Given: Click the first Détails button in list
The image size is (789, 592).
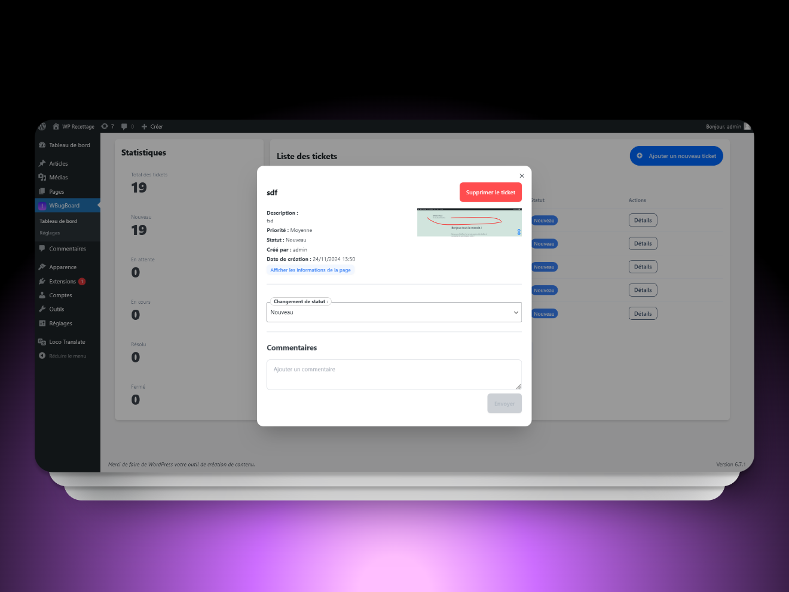Looking at the screenshot, I should tap(643, 220).
